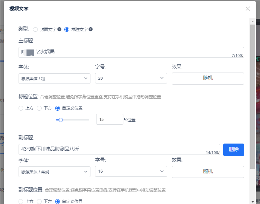Image resolution: width=260 pixels, height=204 pixels.
Task: Set subtitle position to 上方
Action: 21,201
